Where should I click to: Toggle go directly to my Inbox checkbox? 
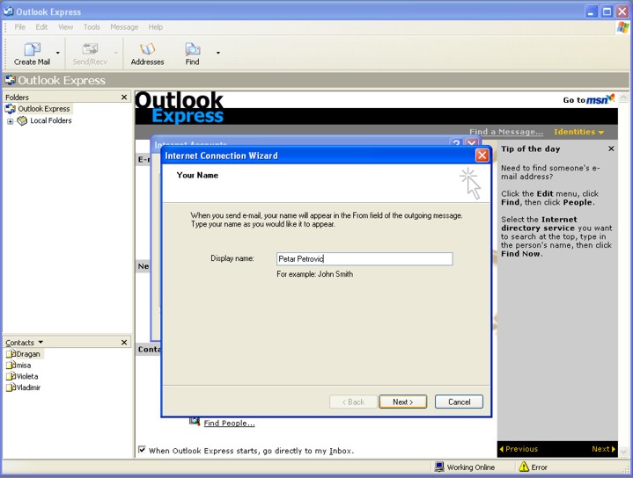pos(142,450)
